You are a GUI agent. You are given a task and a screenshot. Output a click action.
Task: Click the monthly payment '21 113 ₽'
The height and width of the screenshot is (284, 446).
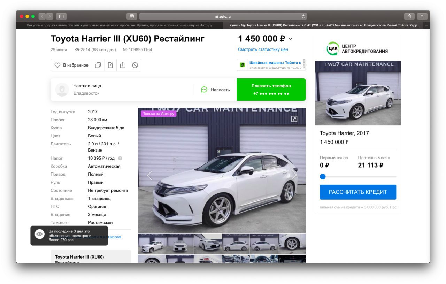click(371, 165)
